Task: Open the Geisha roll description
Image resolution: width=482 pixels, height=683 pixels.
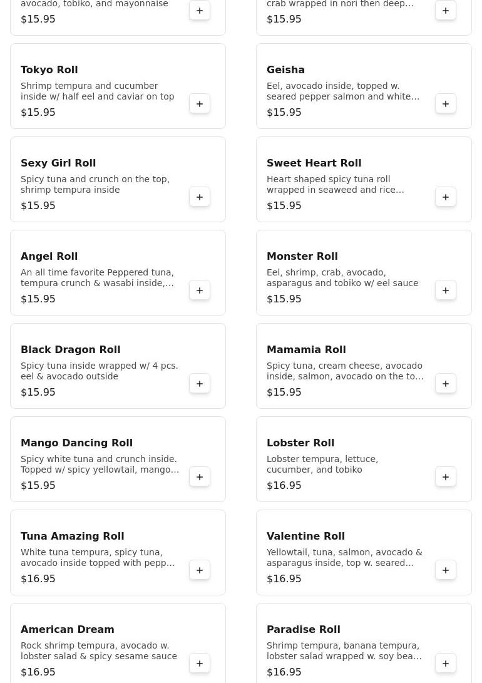Action: coord(342,91)
